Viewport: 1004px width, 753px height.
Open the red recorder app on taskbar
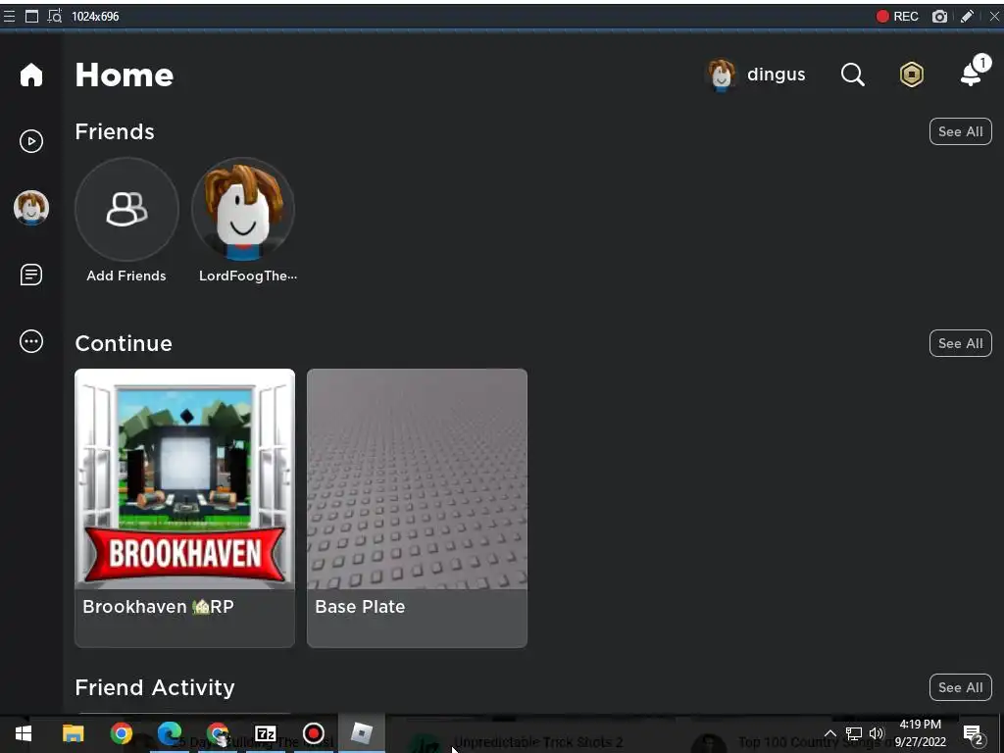click(313, 733)
